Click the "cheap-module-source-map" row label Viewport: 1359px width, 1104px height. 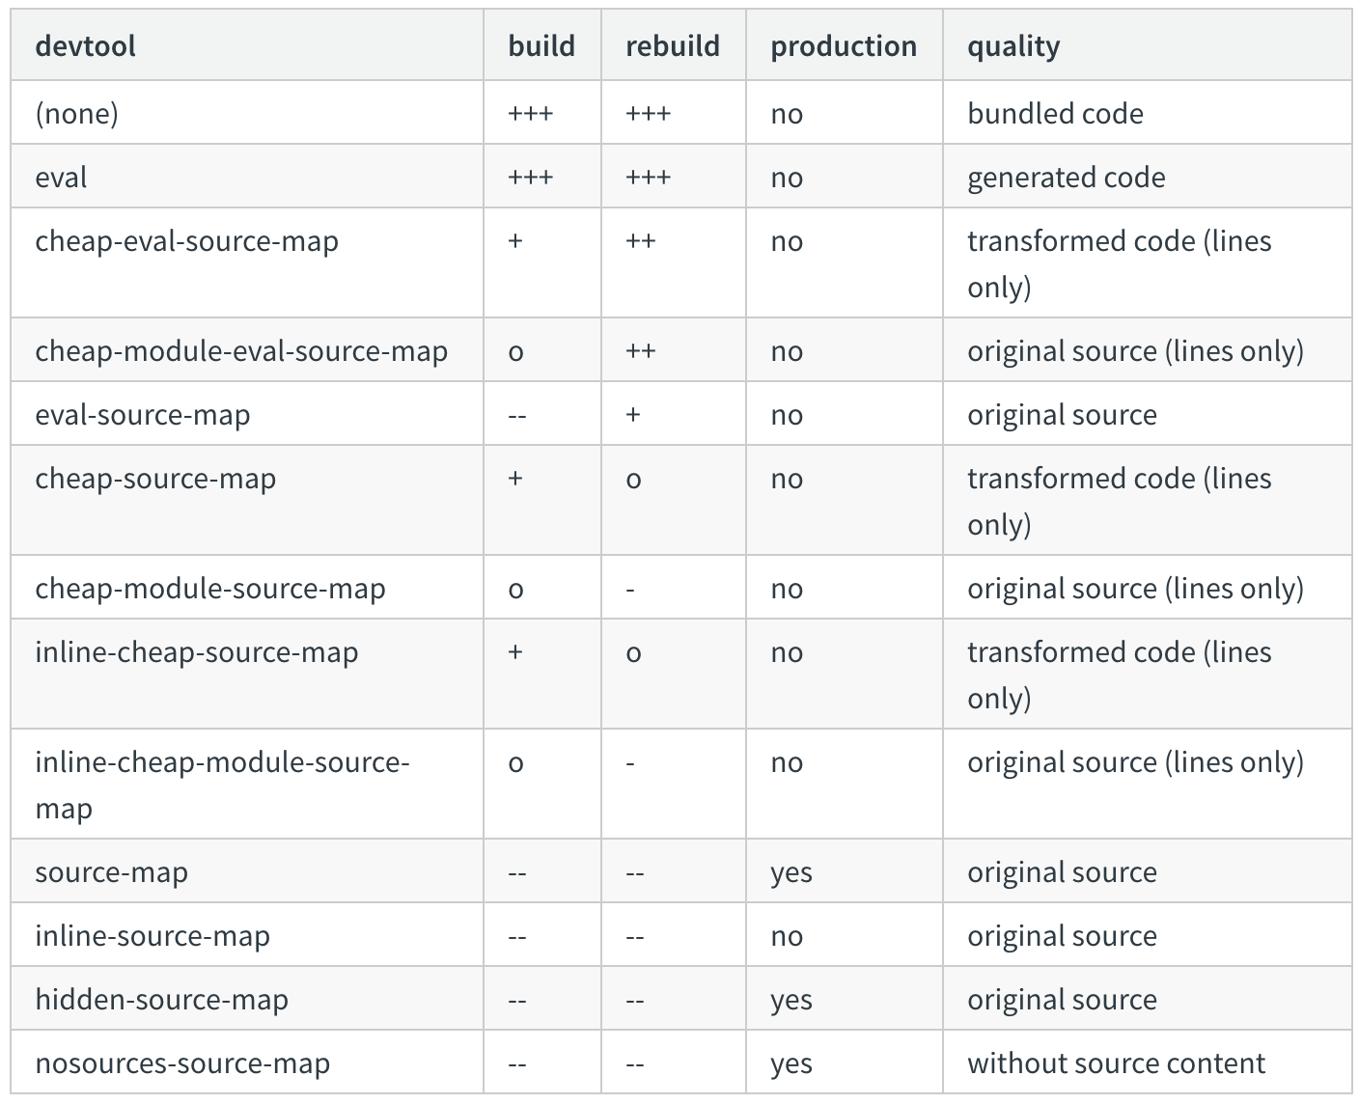pyautogui.click(x=209, y=589)
